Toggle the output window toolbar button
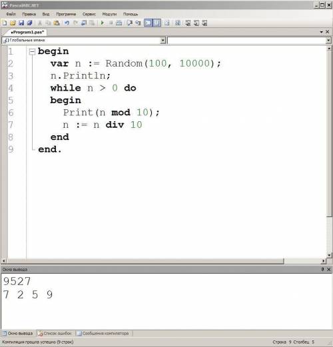Image resolution: width=333 pixels, height=347 pixels. (x=148, y=23)
